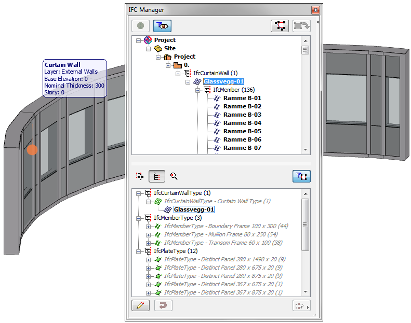Image resolution: width=411 pixels, height=323 pixels.
Task: Click the Site icon in tree
Action: click(158, 48)
